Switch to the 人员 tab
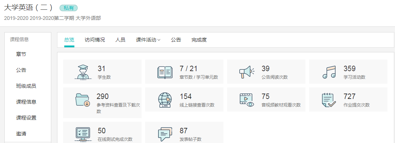The image size is (395, 143). pyautogui.click(x=121, y=40)
